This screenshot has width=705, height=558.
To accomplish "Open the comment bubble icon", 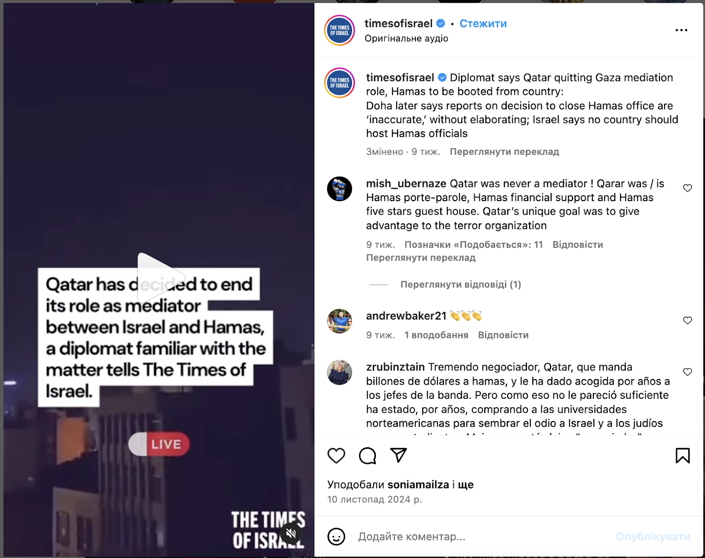I will pyautogui.click(x=367, y=456).
